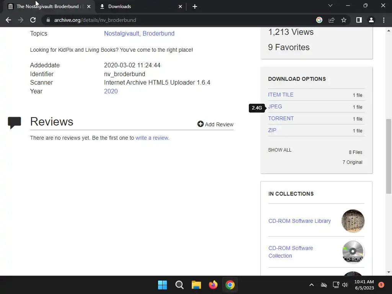This screenshot has height=294, width=392.
Task: Select the identifier nv_broderbund text
Action: 124,74
